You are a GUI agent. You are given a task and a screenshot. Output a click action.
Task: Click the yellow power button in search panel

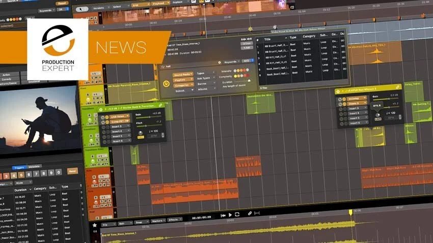pyautogui.click(x=166, y=83)
